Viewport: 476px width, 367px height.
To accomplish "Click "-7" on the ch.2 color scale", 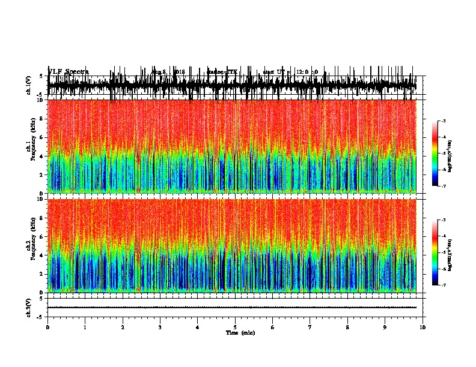I will (x=444, y=285).
